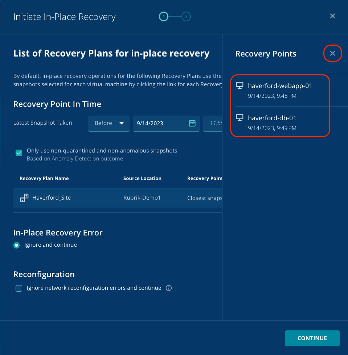Click the Haverford_Site recovery plan icon

[x=24, y=198]
